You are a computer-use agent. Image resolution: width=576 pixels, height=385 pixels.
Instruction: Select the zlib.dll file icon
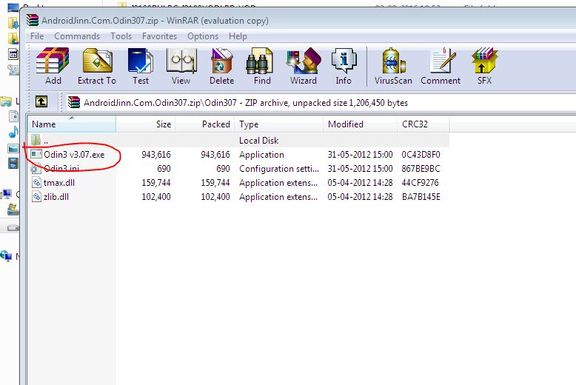coord(36,196)
